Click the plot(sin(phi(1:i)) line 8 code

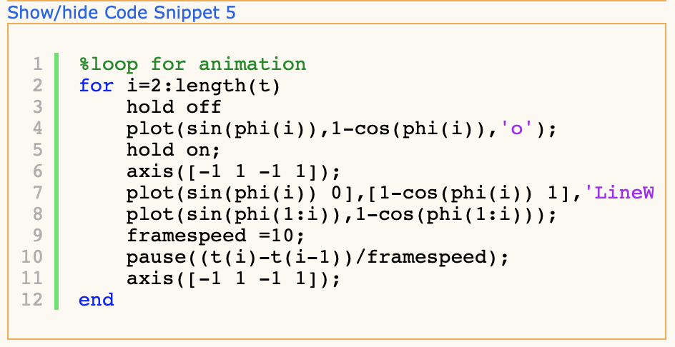click(x=342, y=214)
